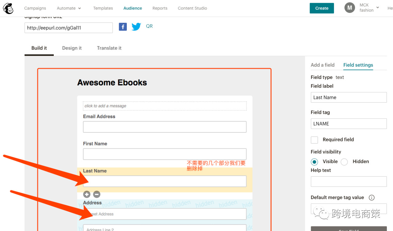Enable the Required field checkbox
Viewport: 393px width, 231px height.
pos(314,140)
